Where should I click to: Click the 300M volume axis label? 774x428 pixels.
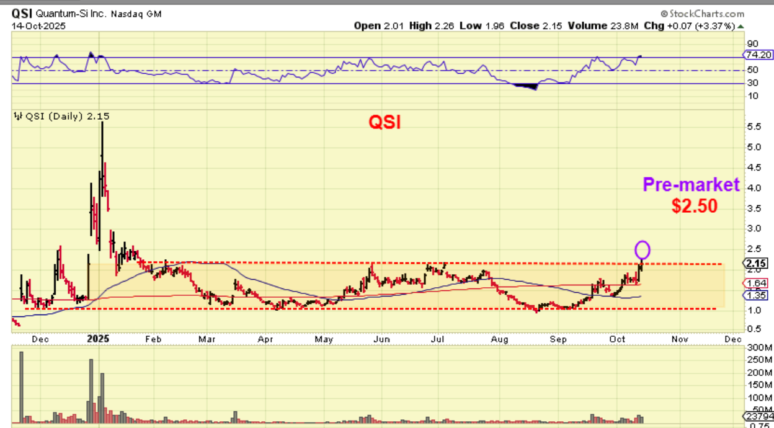(758, 347)
